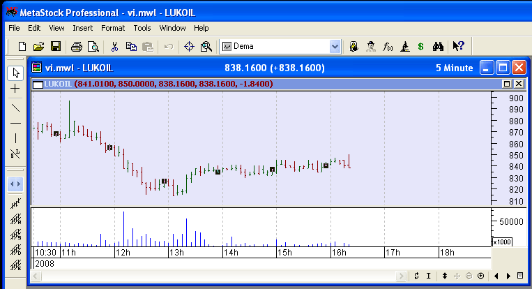This screenshot has width=532, height=289.
Task: Click the What's This help pointer icon
Action: click(x=458, y=46)
